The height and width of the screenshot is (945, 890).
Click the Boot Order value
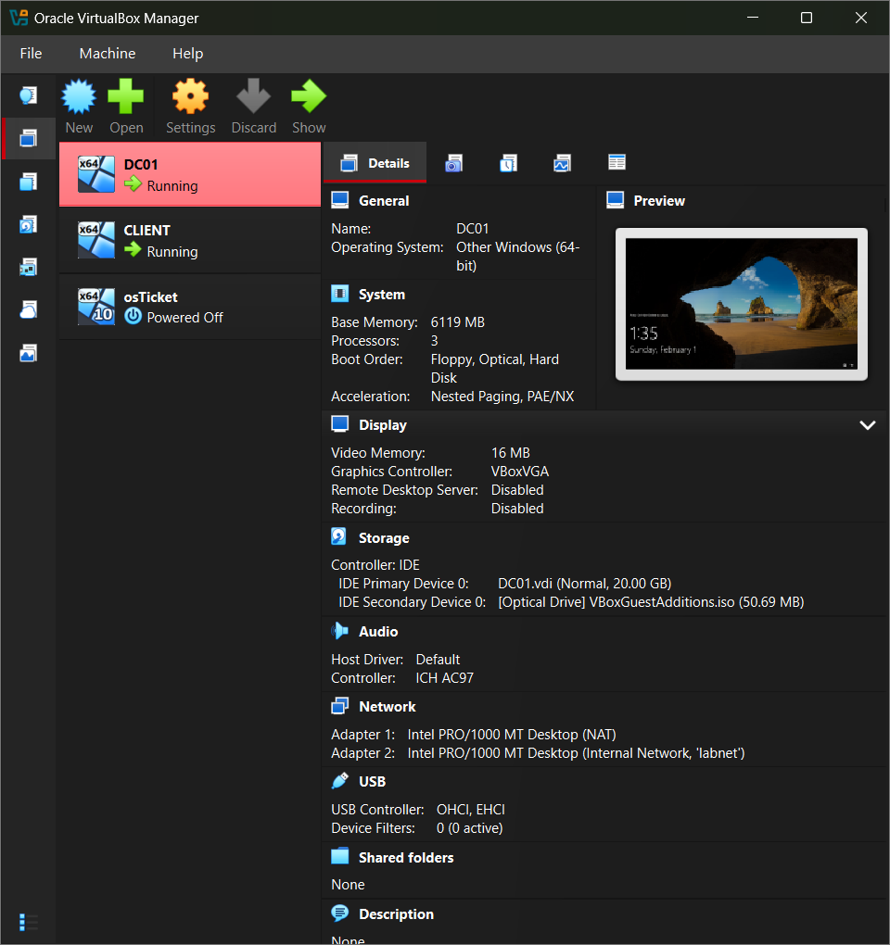(494, 368)
